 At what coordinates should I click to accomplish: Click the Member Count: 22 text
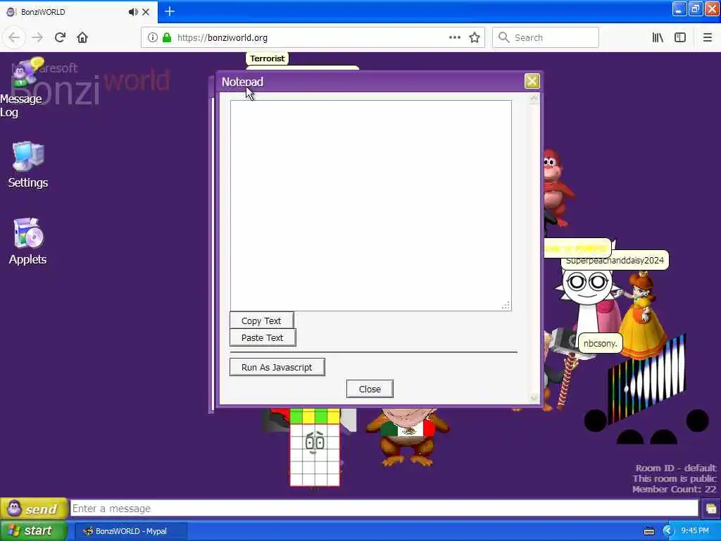tap(674, 489)
